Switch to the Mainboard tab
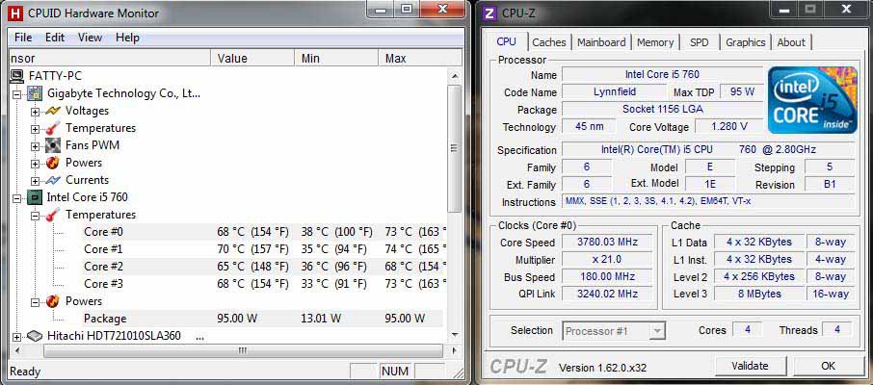Screen dimensions: 873x385 point(601,42)
